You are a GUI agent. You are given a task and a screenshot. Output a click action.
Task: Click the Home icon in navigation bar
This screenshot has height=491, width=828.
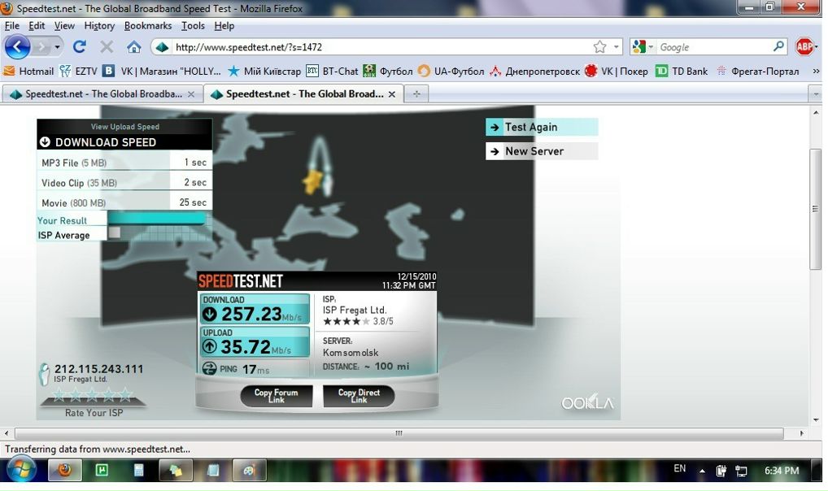point(134,47)
